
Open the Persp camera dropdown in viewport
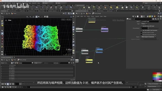tap(63, 19)
